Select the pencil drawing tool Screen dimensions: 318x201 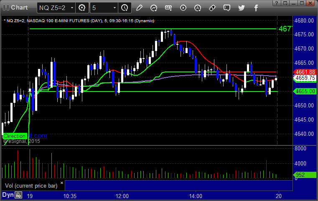click(x=139, y=8)
